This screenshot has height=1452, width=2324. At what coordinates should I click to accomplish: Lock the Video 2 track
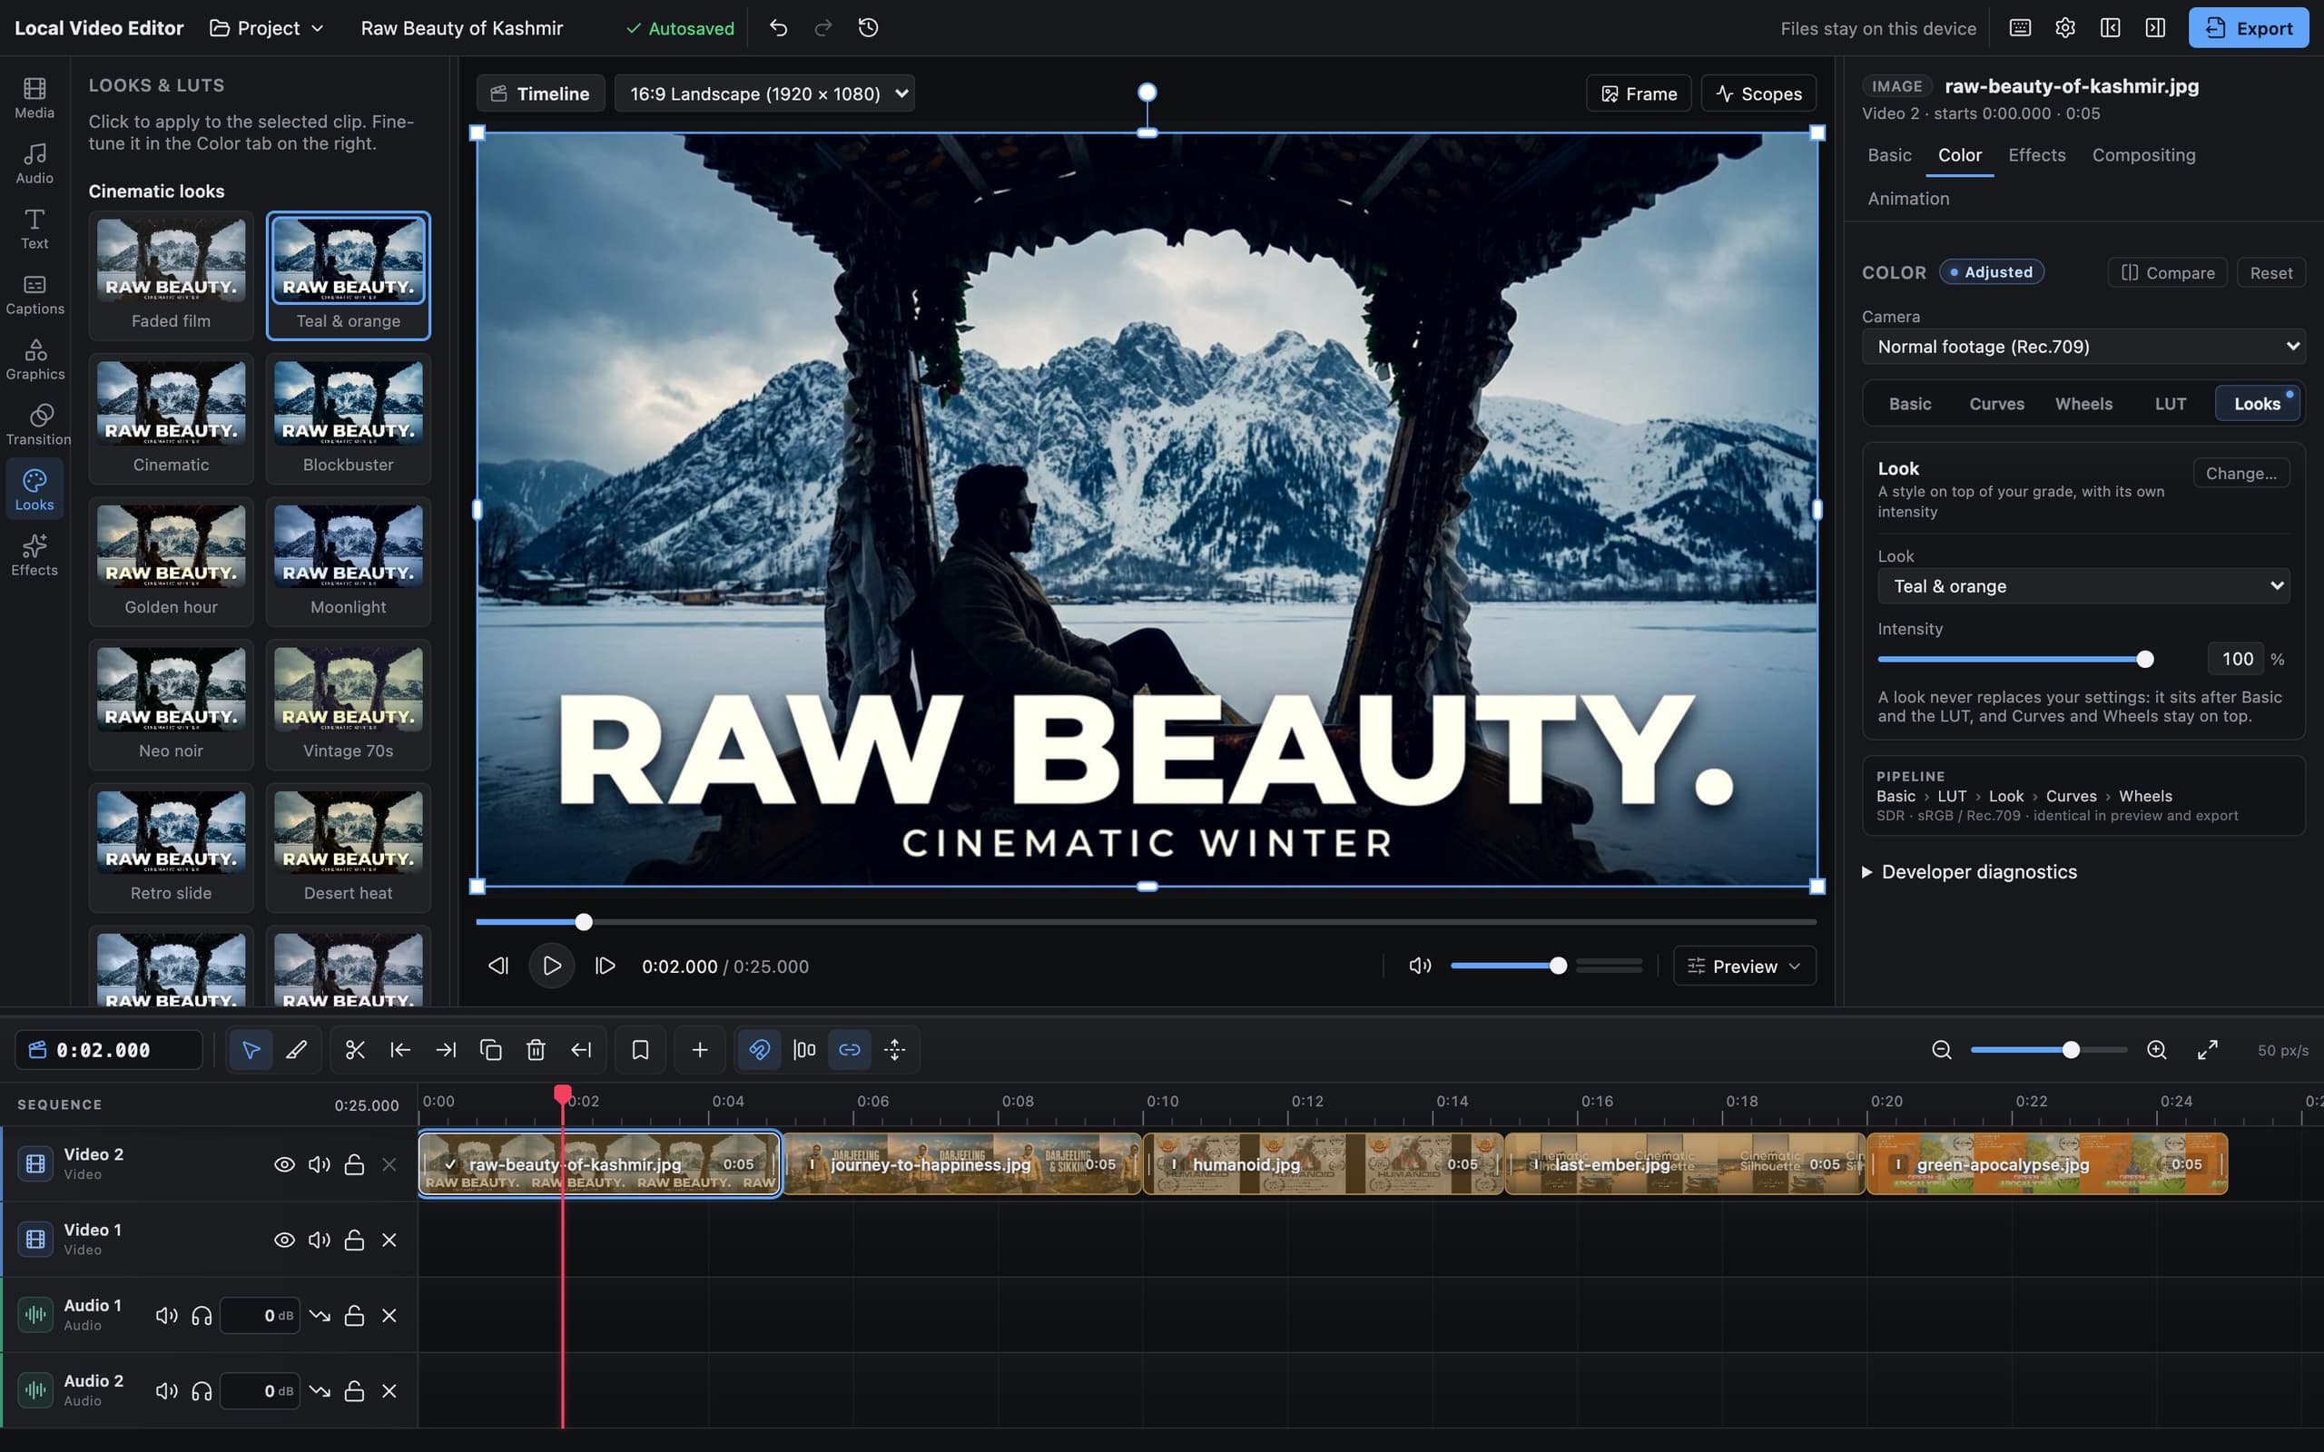353,1164
